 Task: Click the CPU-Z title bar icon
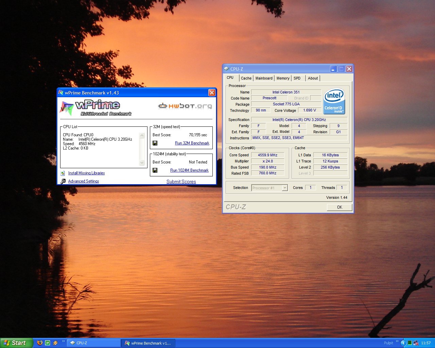click(x=226, y=69)
